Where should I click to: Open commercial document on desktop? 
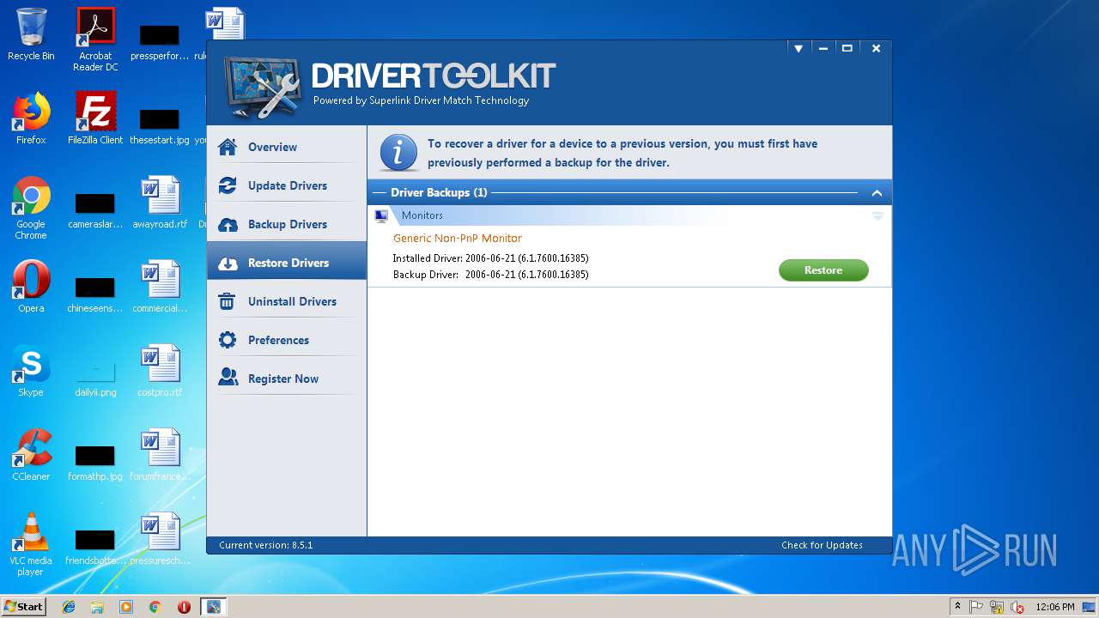click(x=160, y=286)
